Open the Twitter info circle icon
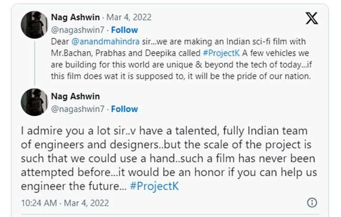Image resolution: width=341 pixels, height=217 pixels. pos(312,202)
